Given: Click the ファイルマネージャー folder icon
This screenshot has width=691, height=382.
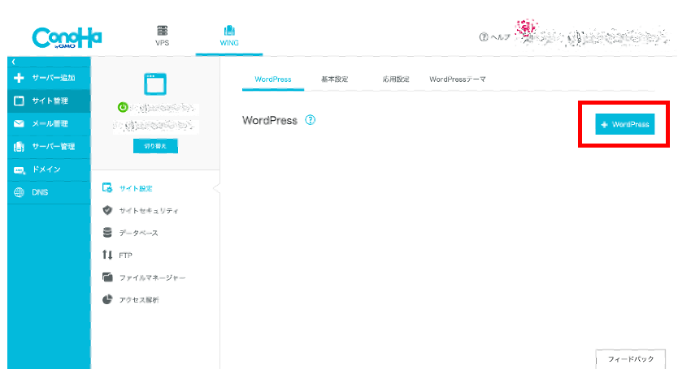Looking at the screenshot, I should [107, 277].
